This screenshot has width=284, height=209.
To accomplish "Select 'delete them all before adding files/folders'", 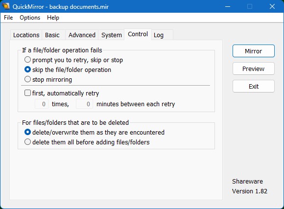I will (87, 142).
